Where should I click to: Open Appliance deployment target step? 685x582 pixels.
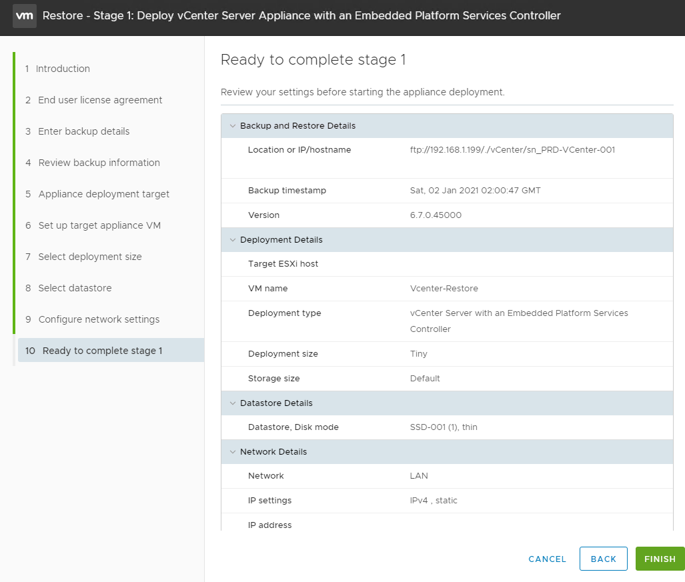point(103,194)
